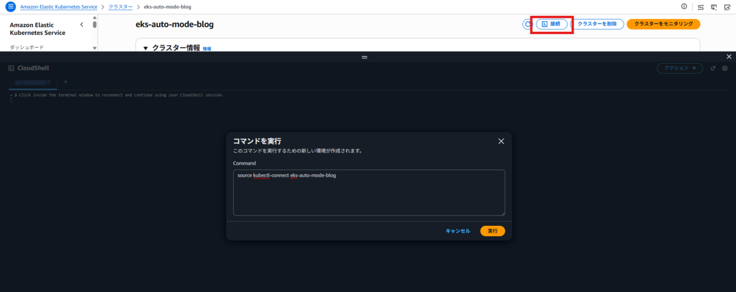
Task: Click クラスターを削除 button
Action: 597,24
